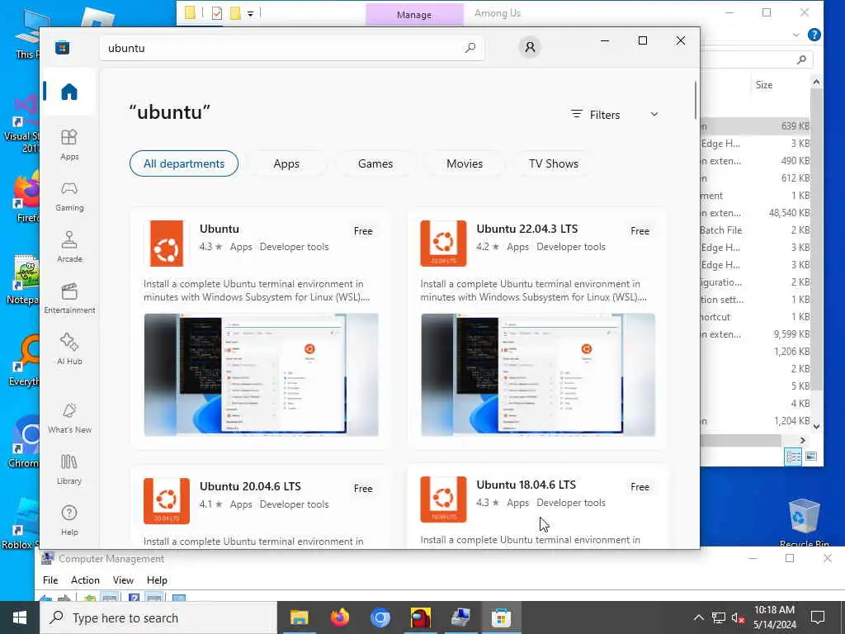
Task: Click the search magnifier in Store search box
Action: coord(470,48)
